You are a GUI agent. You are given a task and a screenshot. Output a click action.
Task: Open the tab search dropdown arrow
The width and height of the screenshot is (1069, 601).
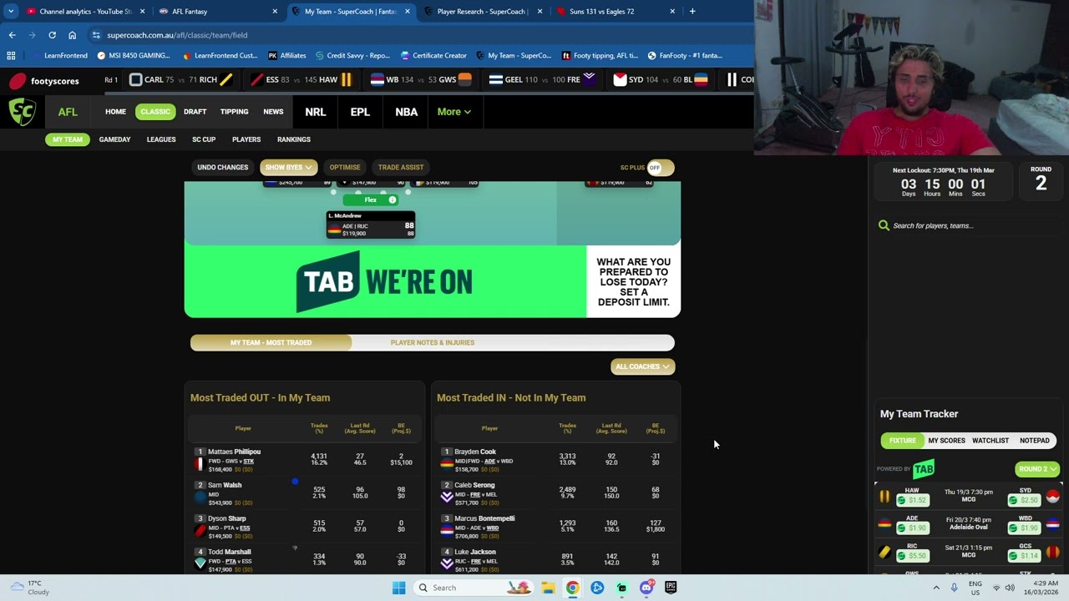coord(11,12)
